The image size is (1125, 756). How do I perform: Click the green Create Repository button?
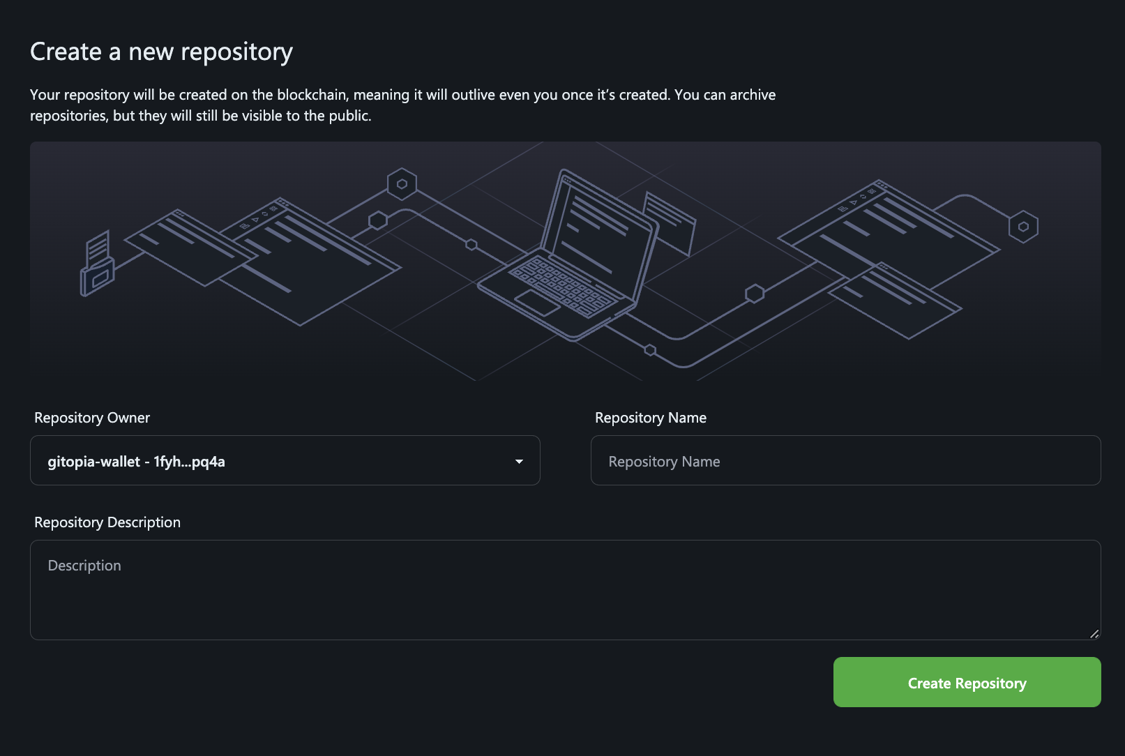[967, 682]
